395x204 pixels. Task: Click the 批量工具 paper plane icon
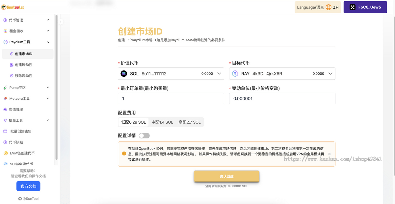point(5,120)
